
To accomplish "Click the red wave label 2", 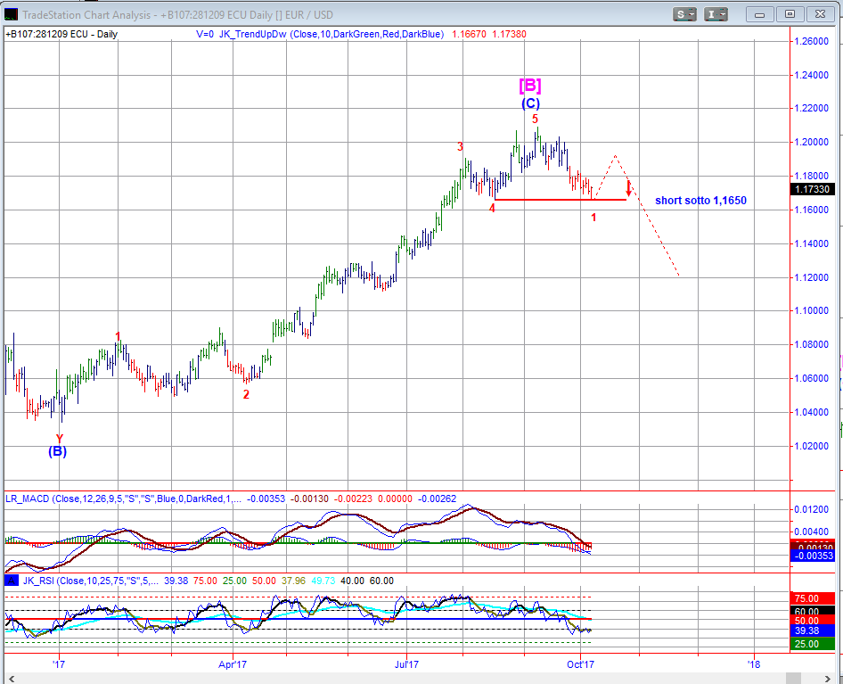I will 246,394.
